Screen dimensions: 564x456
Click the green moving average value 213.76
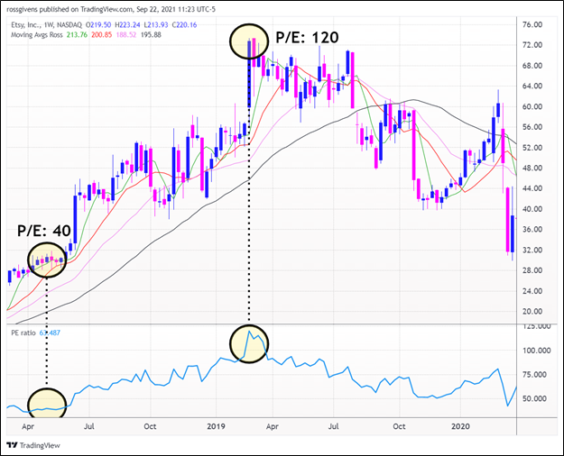(77, 35)
